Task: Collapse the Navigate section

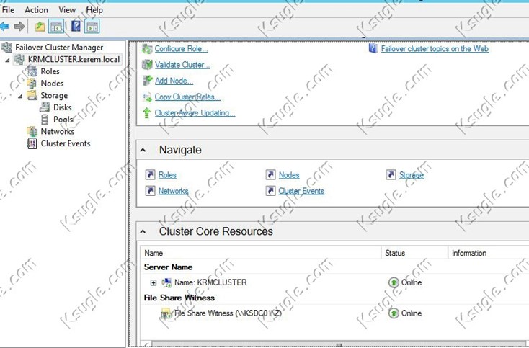Action: point(143,150)
